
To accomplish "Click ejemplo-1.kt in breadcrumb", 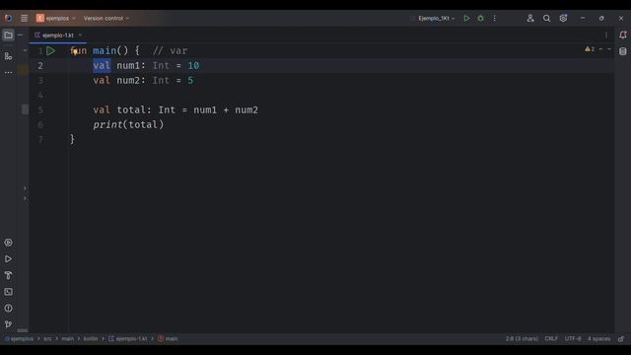I will tap(127, 339).
